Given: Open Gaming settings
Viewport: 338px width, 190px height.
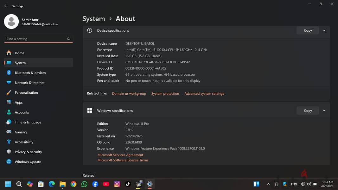Looking at the screenshot, I should point(38,132).
